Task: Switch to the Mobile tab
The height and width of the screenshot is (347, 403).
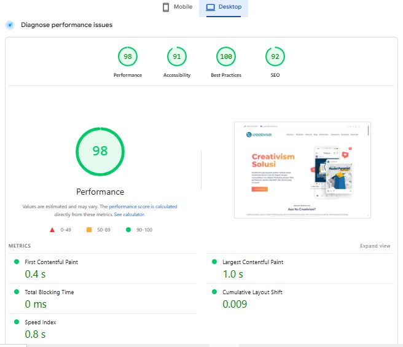Action: pyautogui.click(x=178, y=7)
